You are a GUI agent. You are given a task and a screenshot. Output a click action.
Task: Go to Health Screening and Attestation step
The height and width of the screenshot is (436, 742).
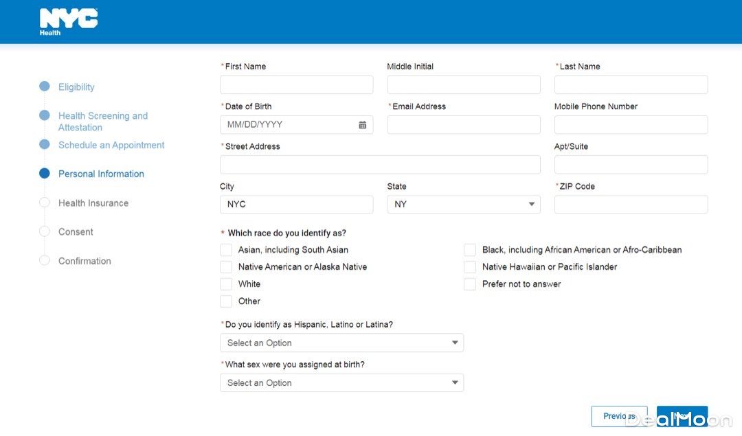tap(102, 122)
